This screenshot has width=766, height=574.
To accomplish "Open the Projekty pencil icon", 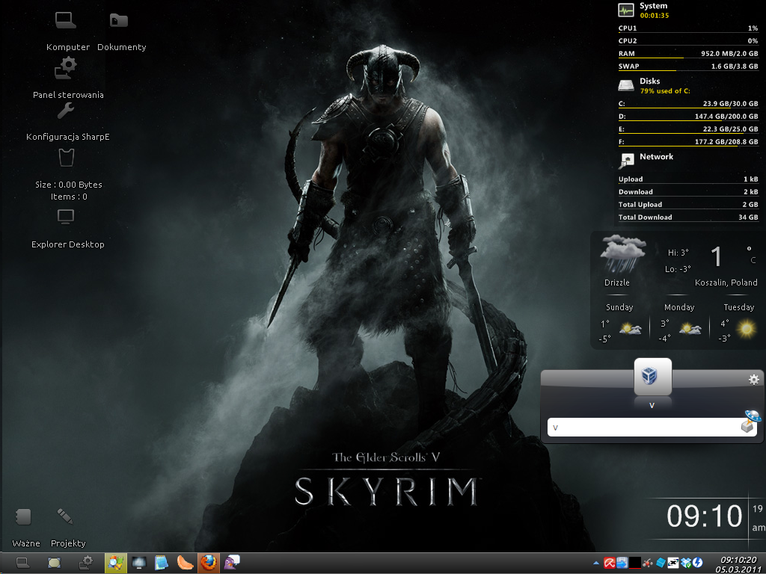I will pos(65,516).
